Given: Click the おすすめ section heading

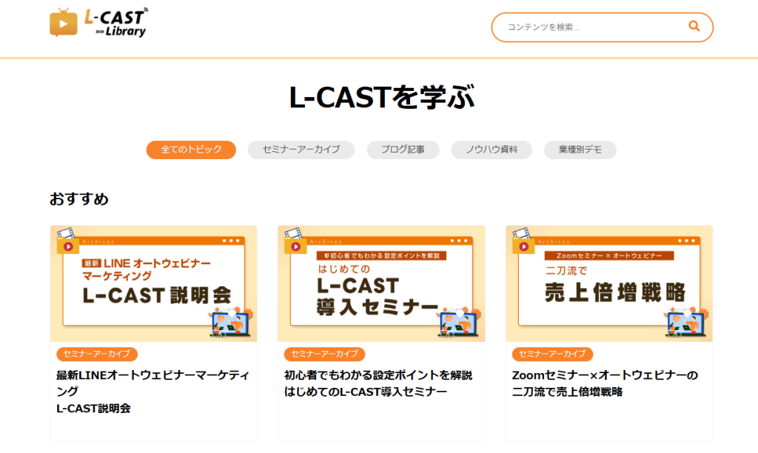Looking at the screenshot, I should [78, 198].
